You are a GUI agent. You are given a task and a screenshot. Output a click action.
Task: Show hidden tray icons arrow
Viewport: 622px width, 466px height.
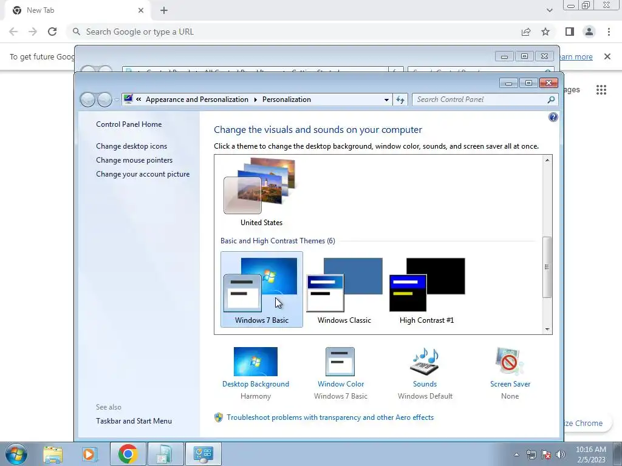(516, 454)
